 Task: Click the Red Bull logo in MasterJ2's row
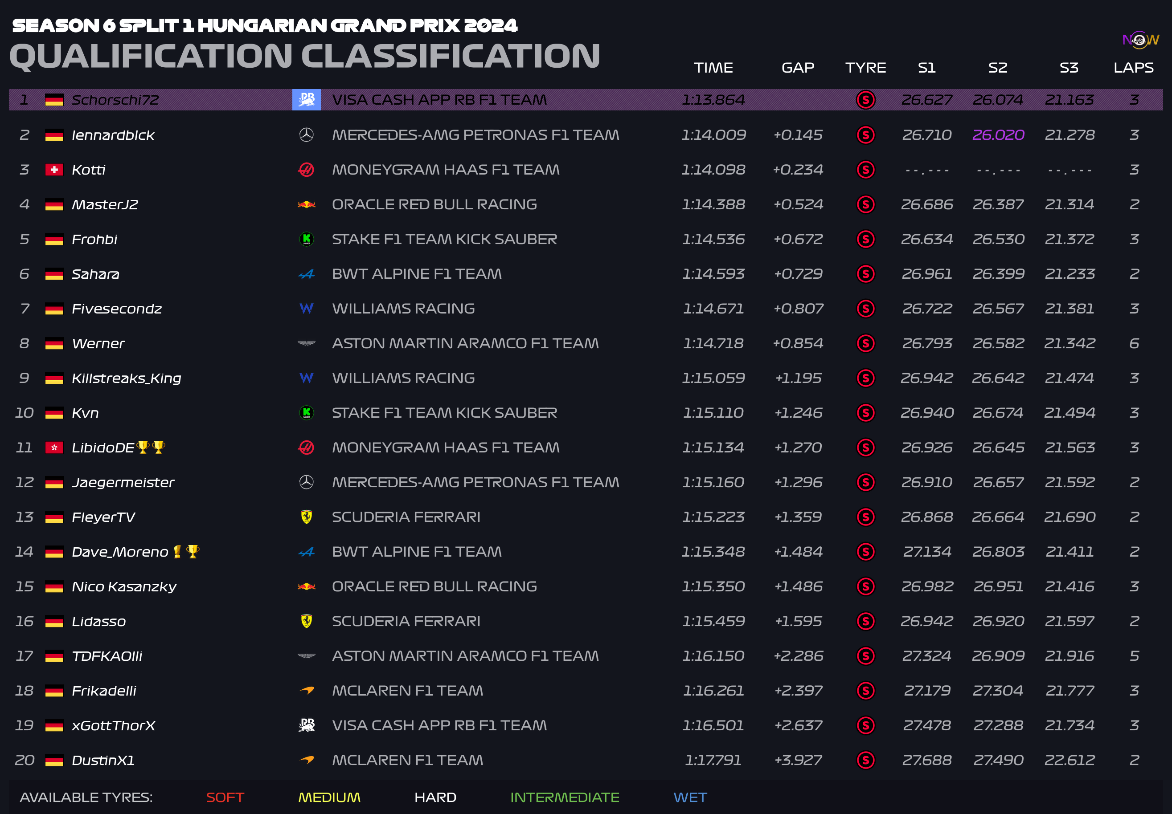[x=306, y=204]
